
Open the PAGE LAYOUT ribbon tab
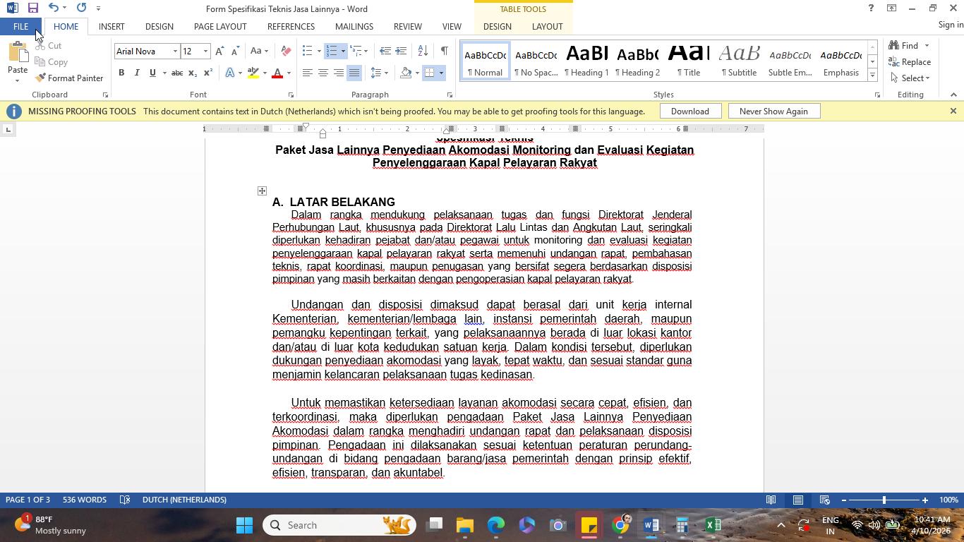[220, 27]
